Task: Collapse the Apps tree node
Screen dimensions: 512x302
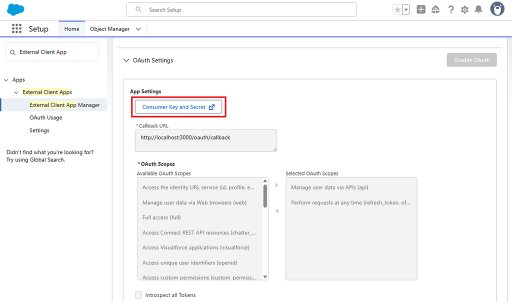Action: coord(6,80)
